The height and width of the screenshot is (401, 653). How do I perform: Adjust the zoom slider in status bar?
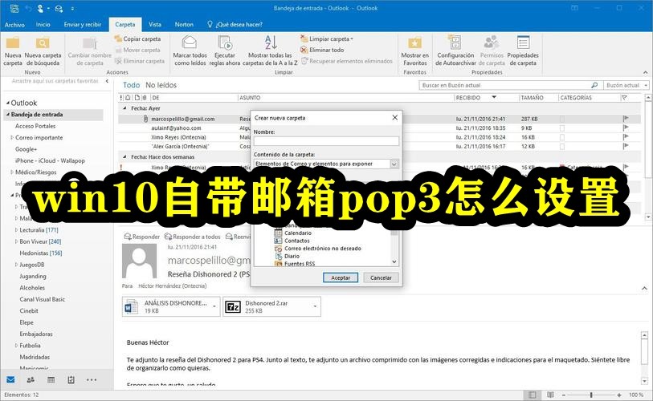click(x=591, y=395)
